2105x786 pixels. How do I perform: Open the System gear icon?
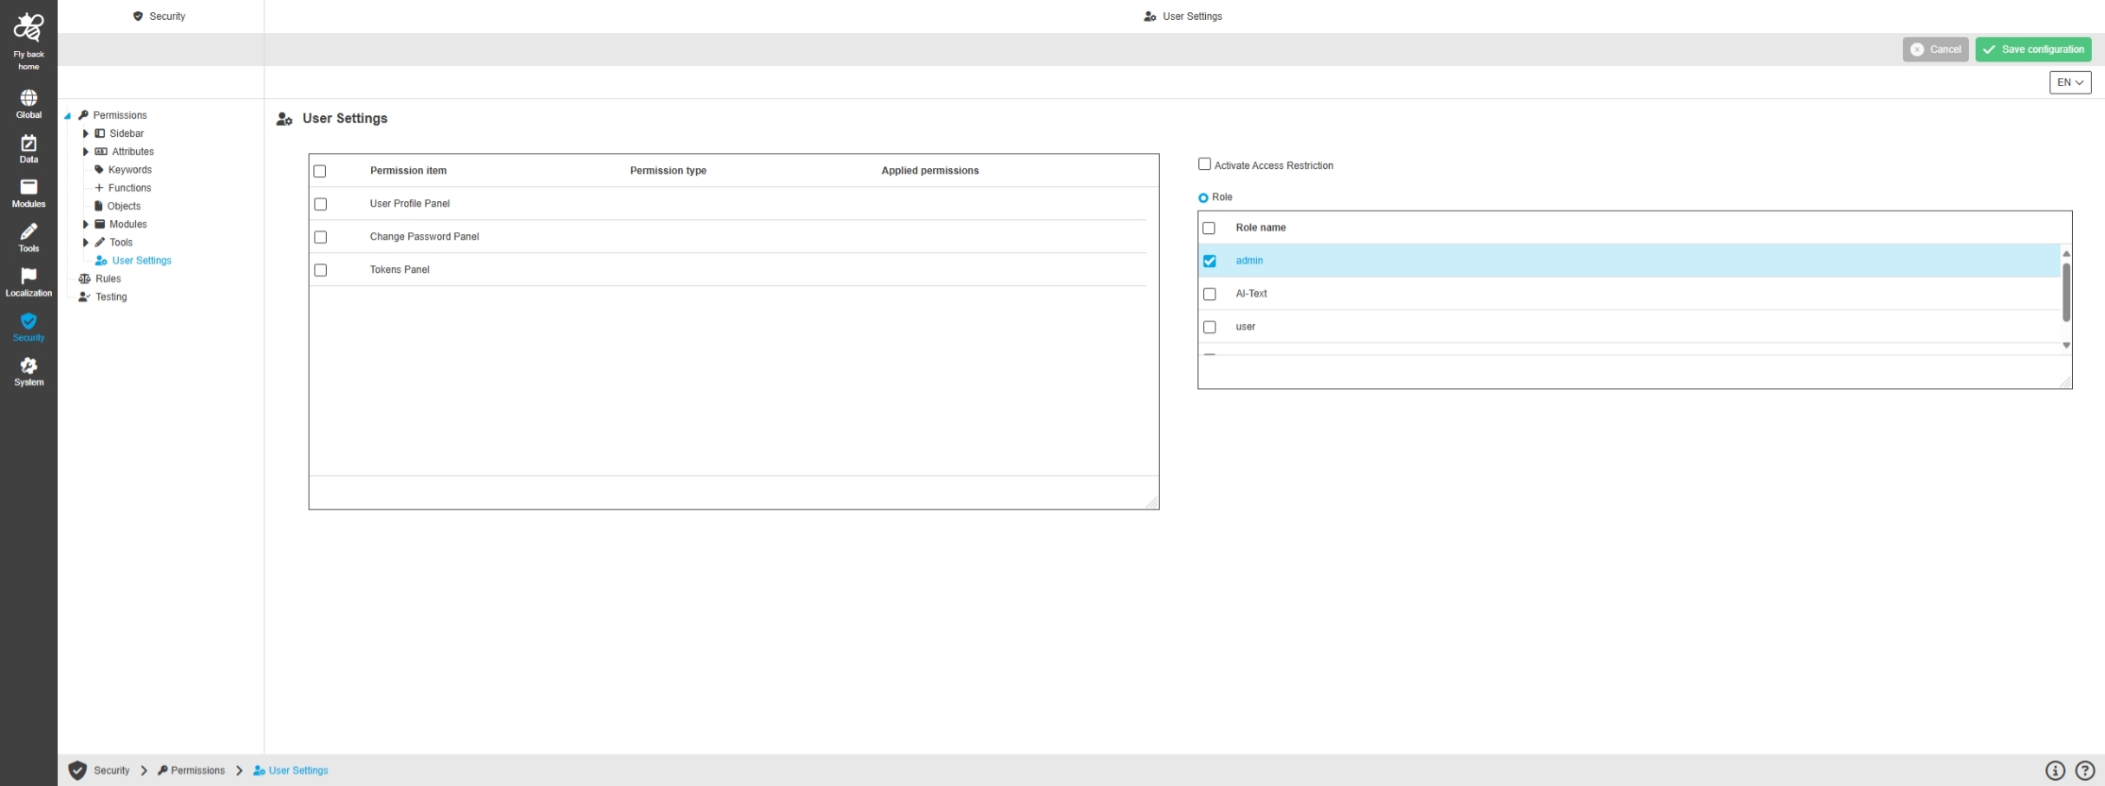[x=29, y=366]
